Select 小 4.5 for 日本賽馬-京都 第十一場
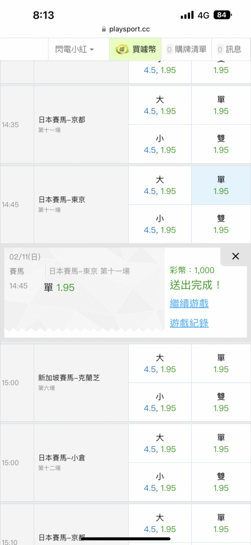Image resolution: width=251 pixels, height=545 pixels. click(160, 144)
